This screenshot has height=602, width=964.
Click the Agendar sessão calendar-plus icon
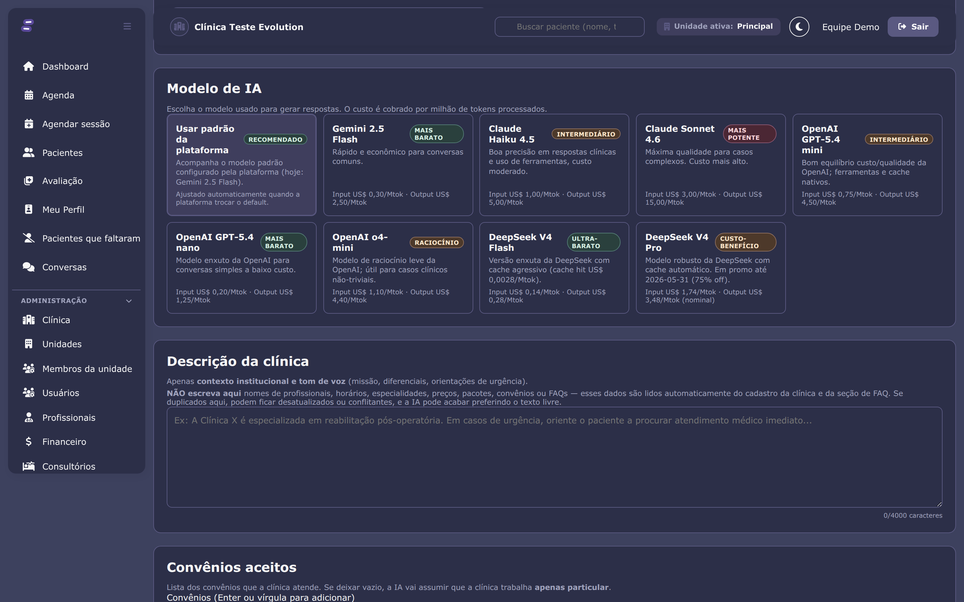coord(29,124)
